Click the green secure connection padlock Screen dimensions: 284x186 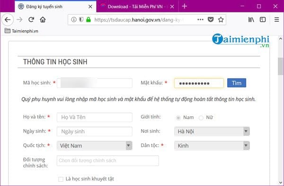pos(89,19)
